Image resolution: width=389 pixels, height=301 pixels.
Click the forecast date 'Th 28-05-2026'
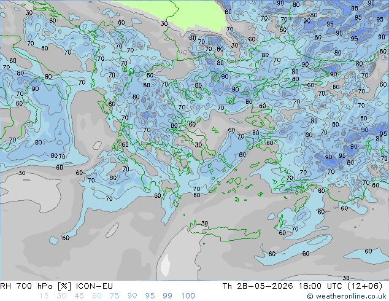click(x=258, y=286)
